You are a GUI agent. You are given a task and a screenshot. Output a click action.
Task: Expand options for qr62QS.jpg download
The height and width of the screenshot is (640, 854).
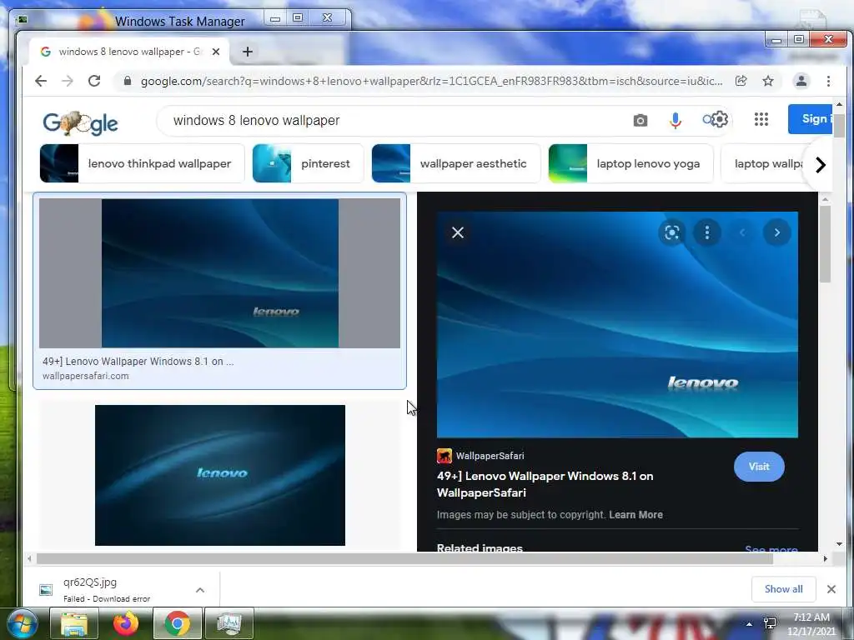click(x=200, y=590)
